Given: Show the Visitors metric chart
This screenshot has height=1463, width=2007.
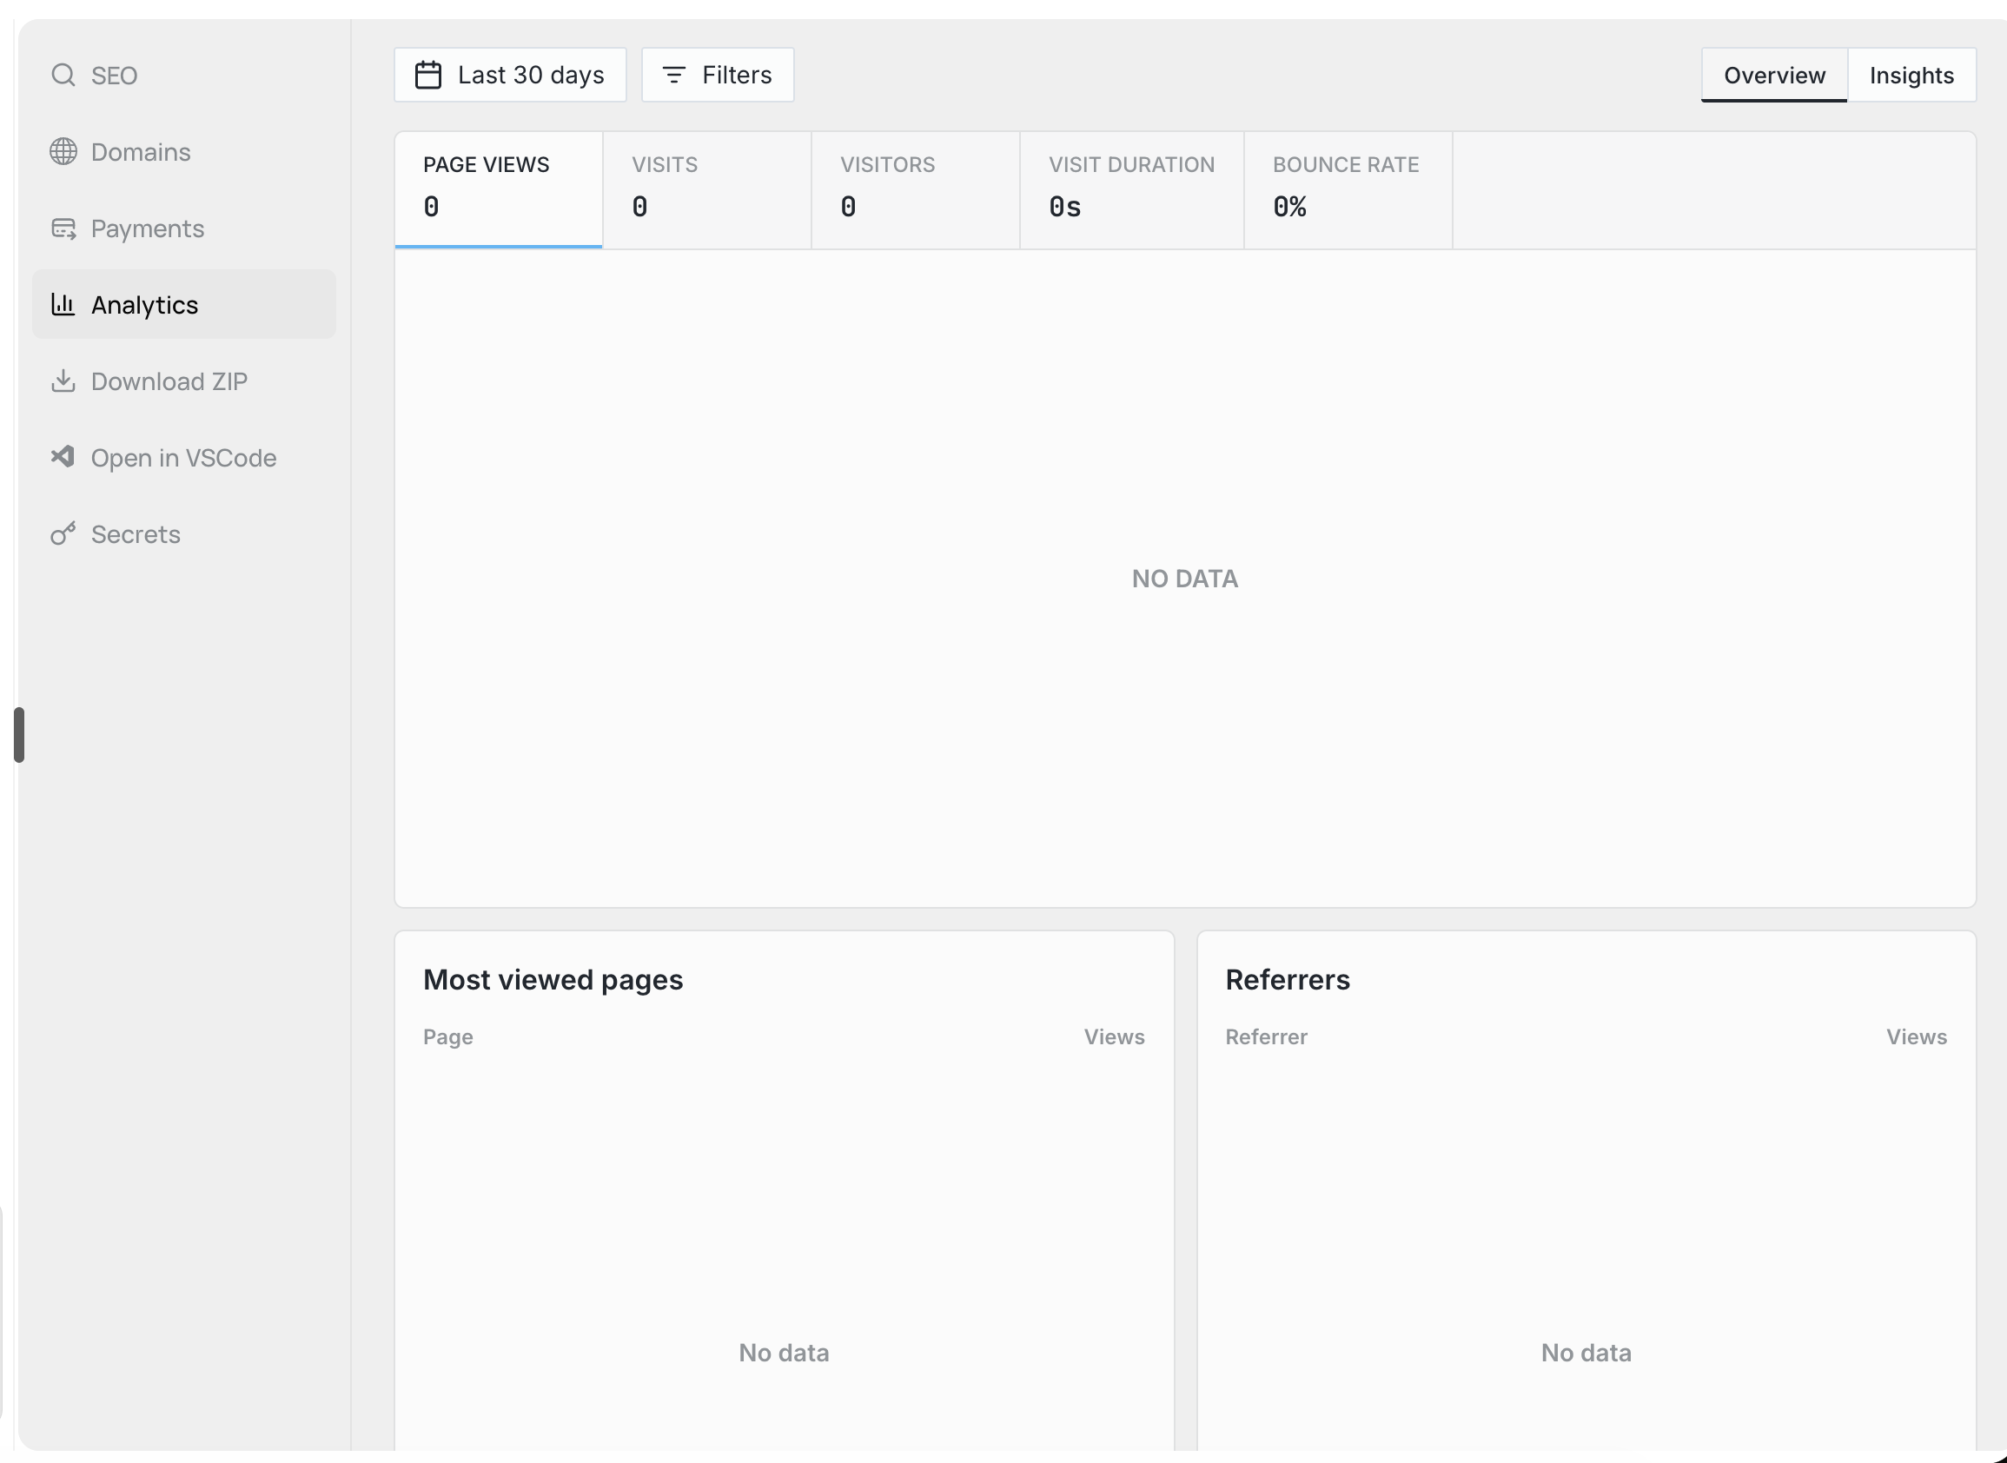Looking at the screenshot, I should click(914, 189).
